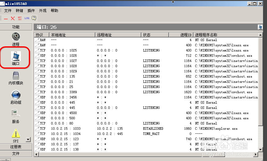Click the LOG toolbar icon
The image size is (267, 161).
click(x=27, y=18)
